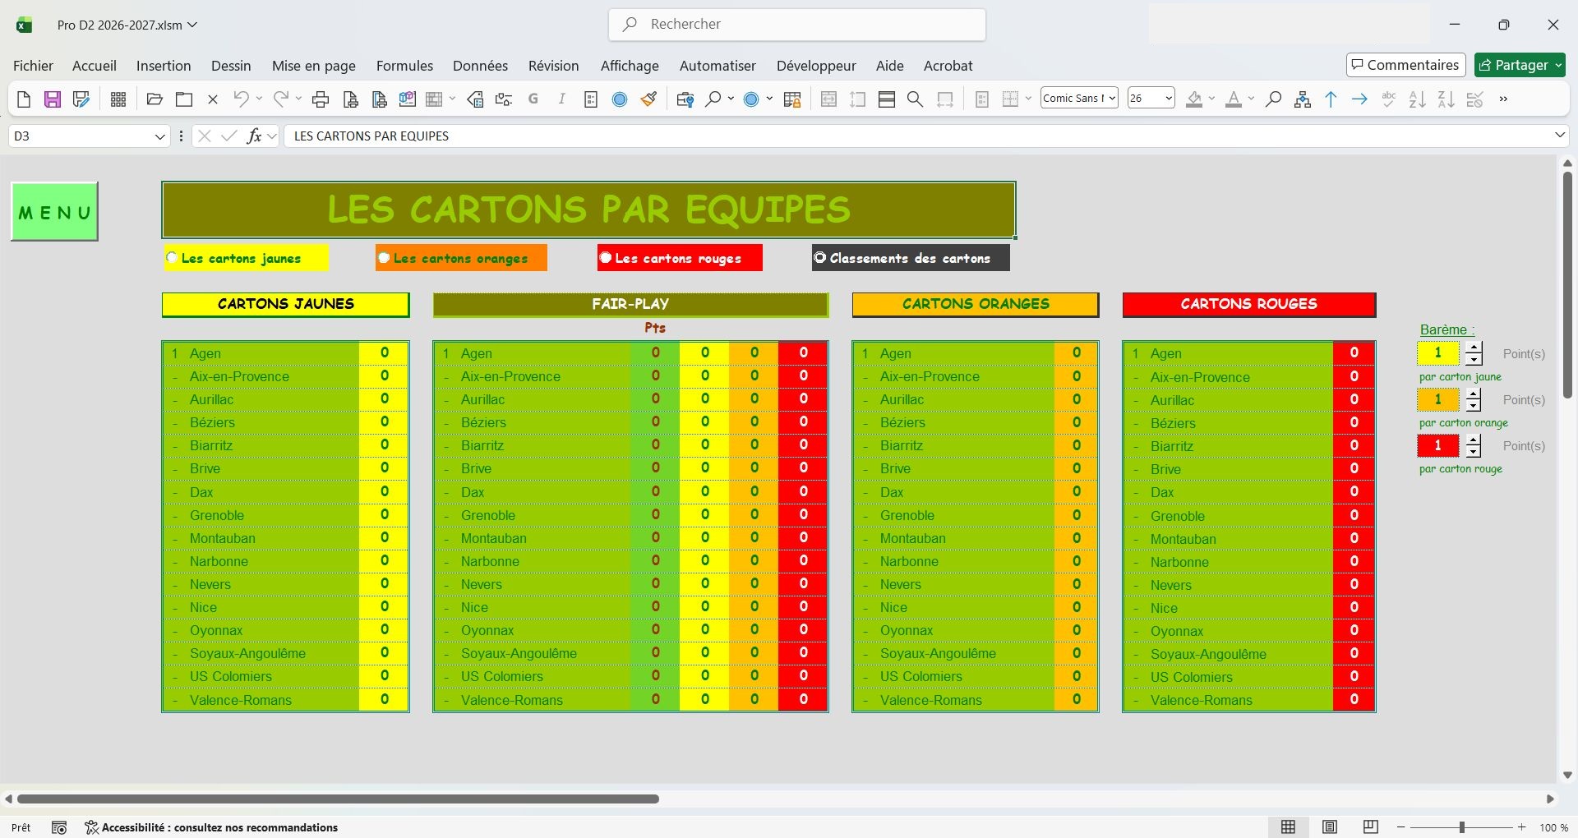Click the green MENU button
This screenshot has height=838, width=1578.
[54, 212]
